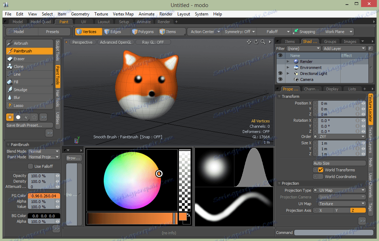Enable the Use Falloff checkbox
This screenshot has width=379, height=241.
click(x=30, y=166)
